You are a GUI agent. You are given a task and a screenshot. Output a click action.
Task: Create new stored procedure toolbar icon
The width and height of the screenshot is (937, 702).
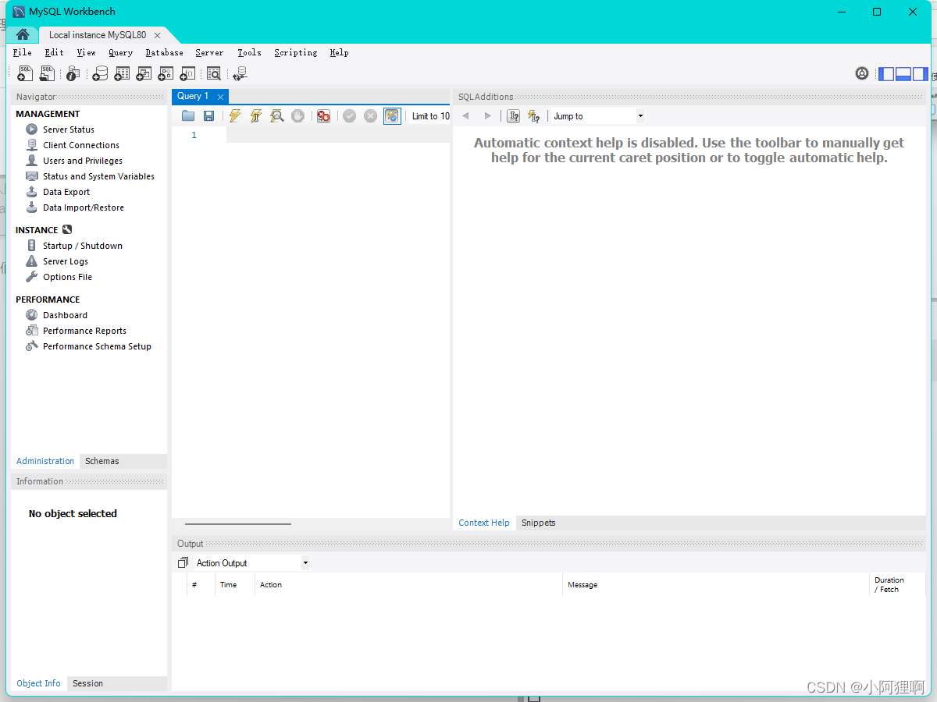[x=166, y=73]
